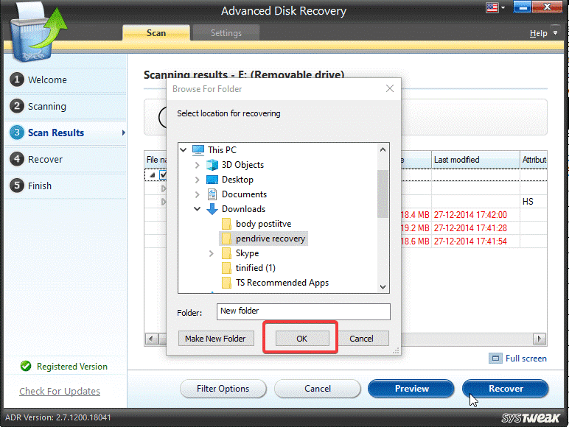The width and height of the screenshot is (569, 427).
Task: Select the Desktop folder icon
Action: coord(212,180)
